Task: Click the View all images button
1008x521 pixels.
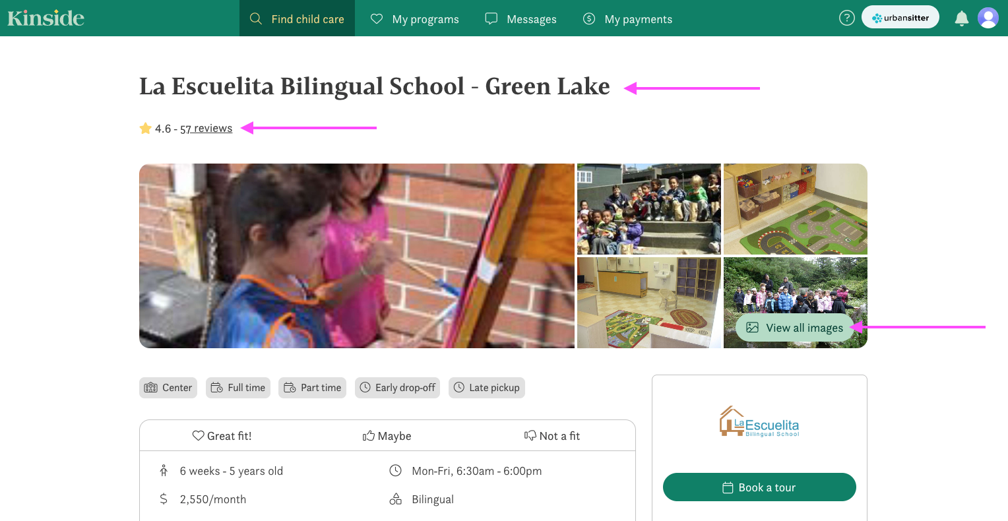Action: tap(794, 328)
